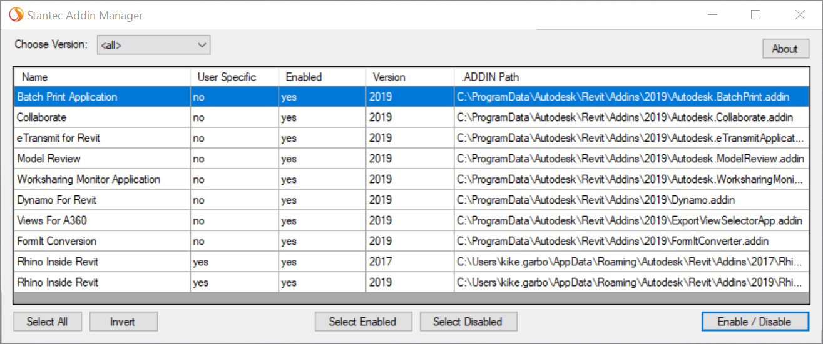Screen dimensions: 823x344
Task: Click the Version column header
Action: click(x=389, y=77)
